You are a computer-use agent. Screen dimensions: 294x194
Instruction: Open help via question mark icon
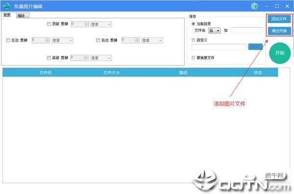pos(254,6)
